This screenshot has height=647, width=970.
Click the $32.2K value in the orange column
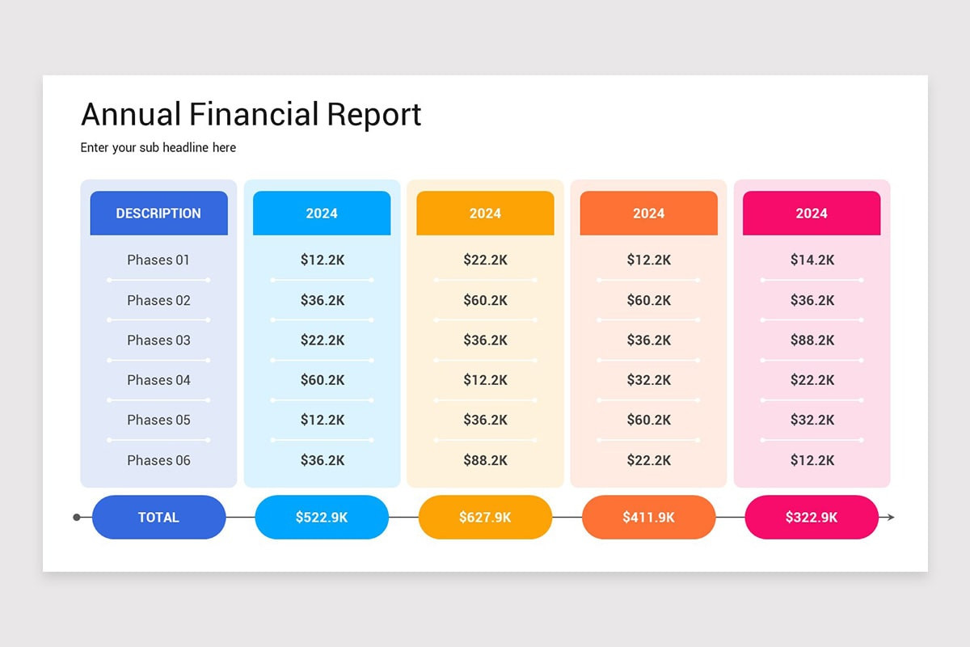[648, 380]
